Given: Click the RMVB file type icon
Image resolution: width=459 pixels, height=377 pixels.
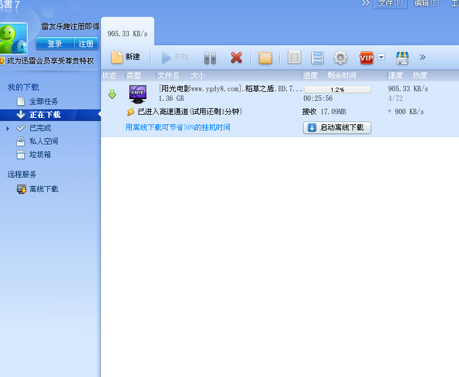Looking at the screenshot, I should click(x=138, y=94).
